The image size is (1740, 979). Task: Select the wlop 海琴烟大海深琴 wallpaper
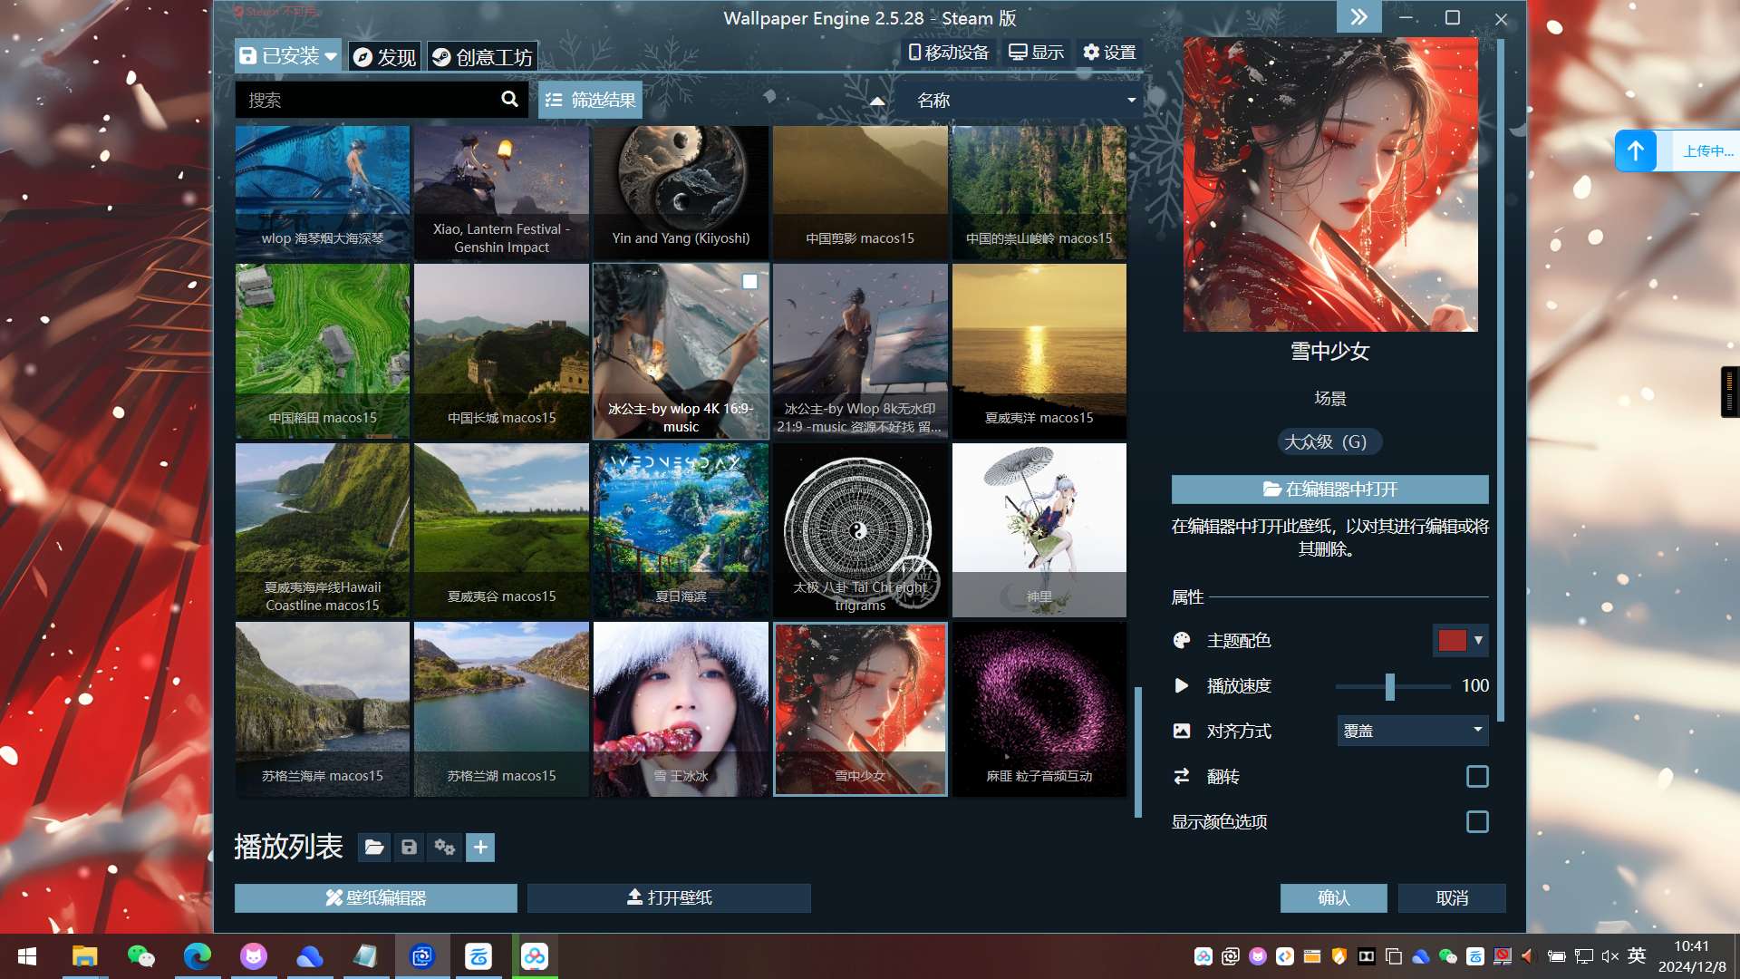click(x=322, y=192)
